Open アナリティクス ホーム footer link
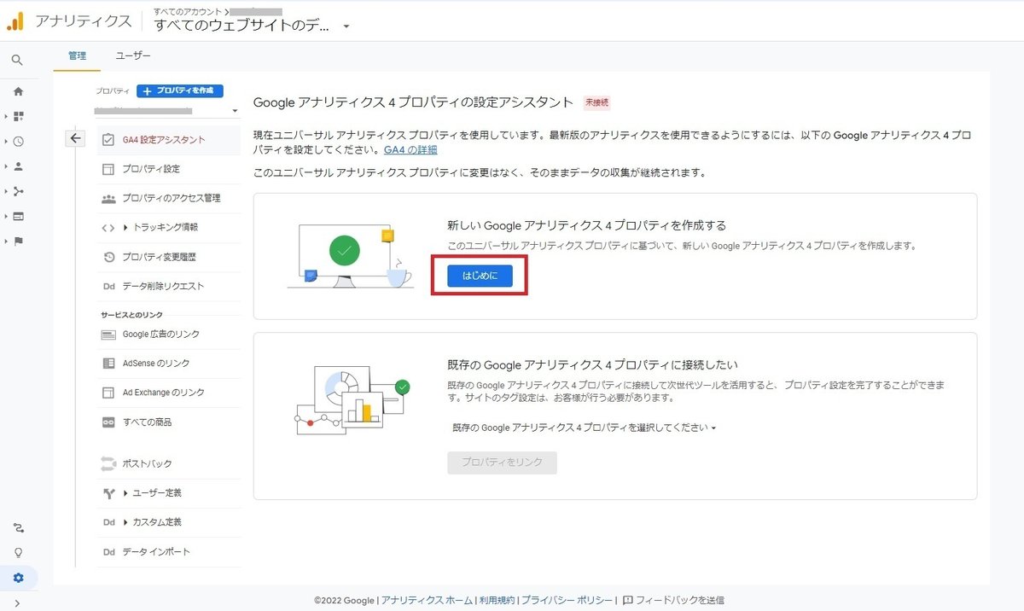This screenshot has width=1024, height=611. pos(427,601)
